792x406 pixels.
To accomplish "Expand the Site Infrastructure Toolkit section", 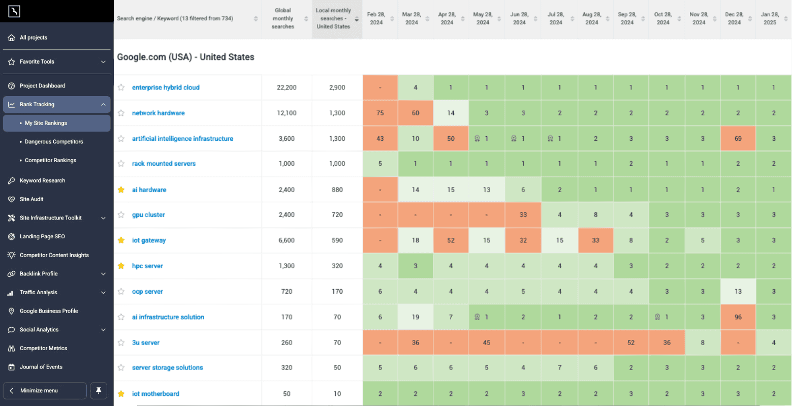I will (103, 218).
